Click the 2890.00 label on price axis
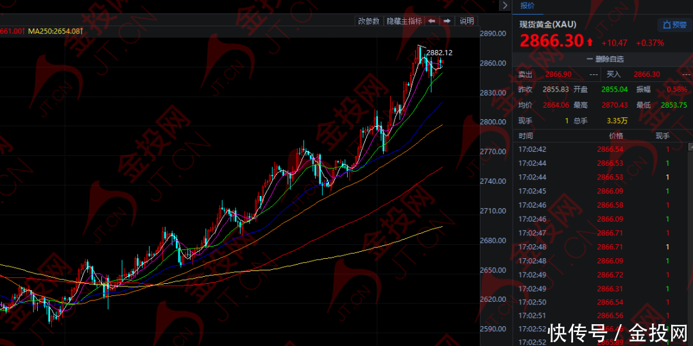The width and height of the screenshot is (693, 346). [493, 33]
